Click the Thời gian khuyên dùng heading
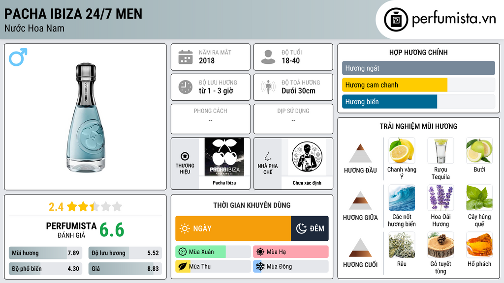Image resolution: width=504 pixels, height=283 pixels. tap(252, 205)
